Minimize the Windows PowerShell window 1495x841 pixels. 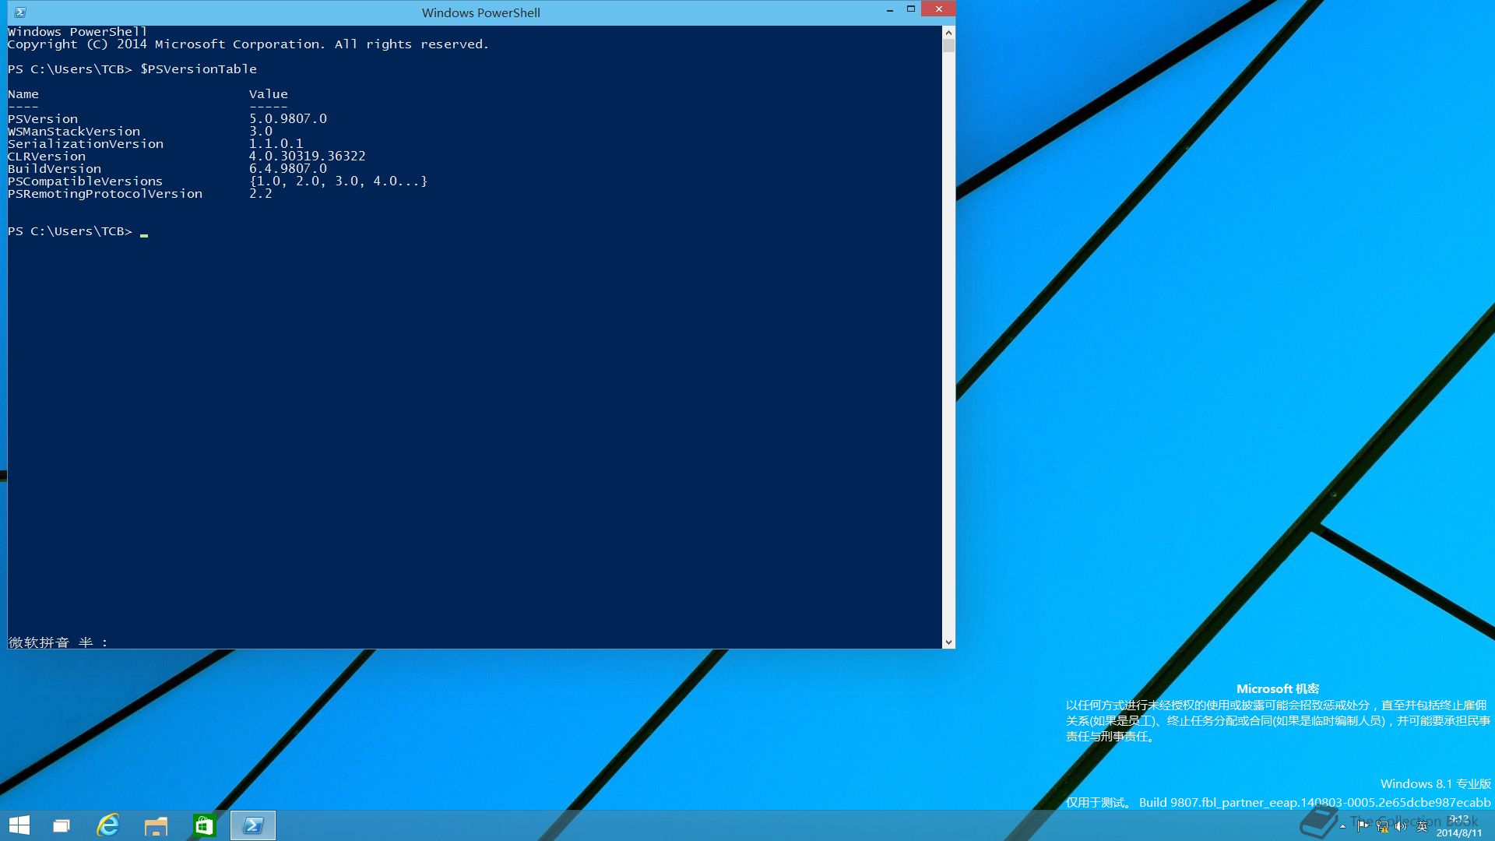890,9
